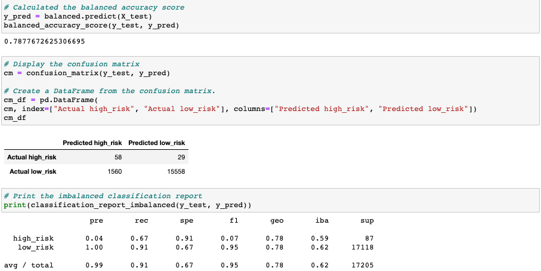Click the 'rec' column header in report
Screen dimensions: 541x271
141,221
